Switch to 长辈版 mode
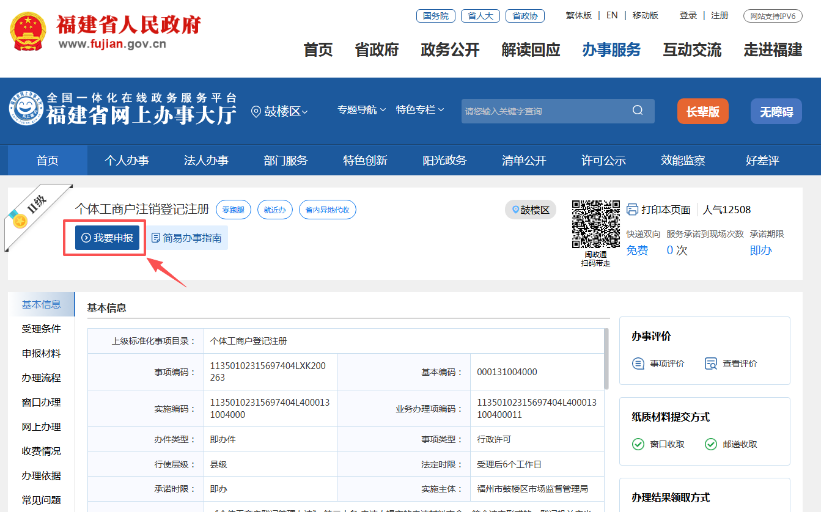 (702, 112)
